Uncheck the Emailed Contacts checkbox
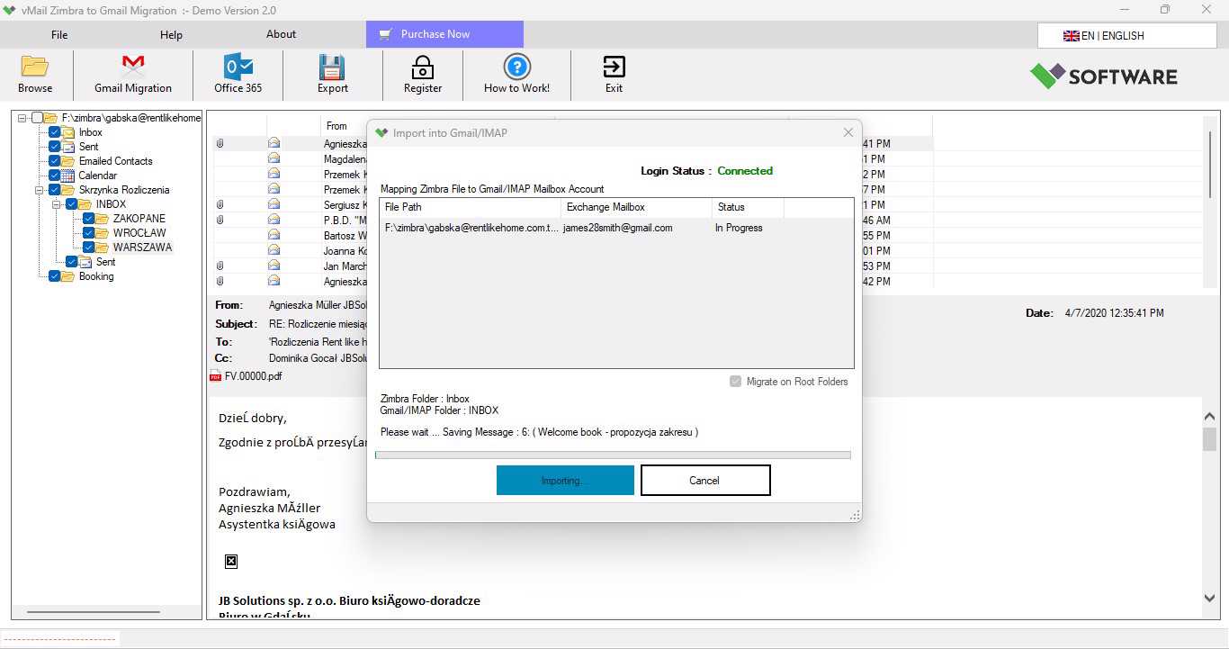The height and width of the screenshot is (649, 1229). [55, 161]
